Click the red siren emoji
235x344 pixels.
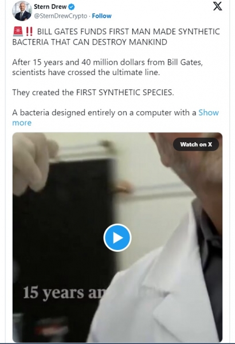coord(18,32)
